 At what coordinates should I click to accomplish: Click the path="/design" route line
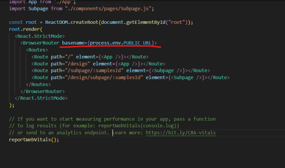pyautogui.click(x=98, y=64)
